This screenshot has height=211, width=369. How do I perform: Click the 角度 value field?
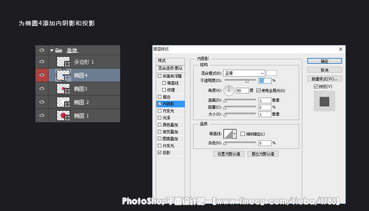(242, 90)
